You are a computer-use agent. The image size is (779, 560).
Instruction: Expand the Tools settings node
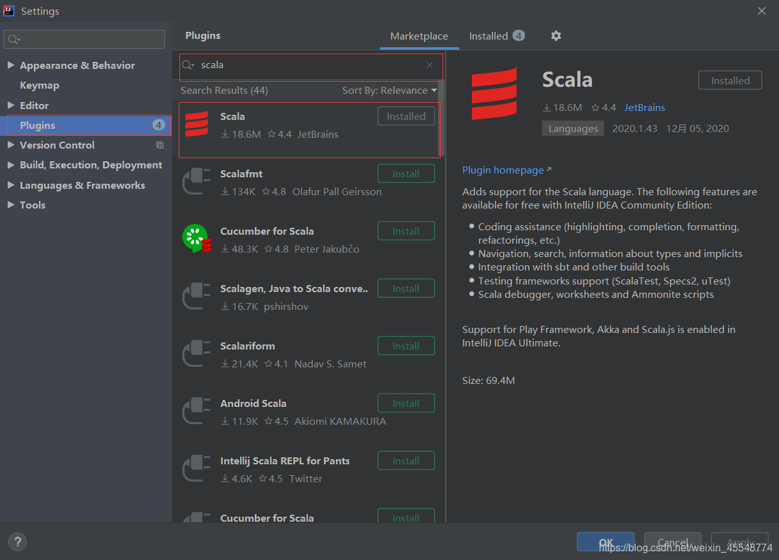click(10, 205)
